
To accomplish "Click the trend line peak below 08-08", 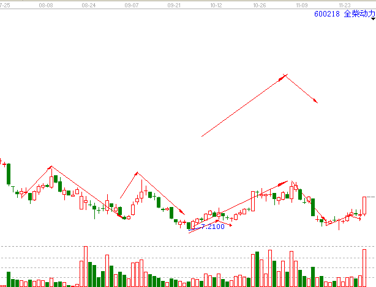I will click(x=51, y=166).
